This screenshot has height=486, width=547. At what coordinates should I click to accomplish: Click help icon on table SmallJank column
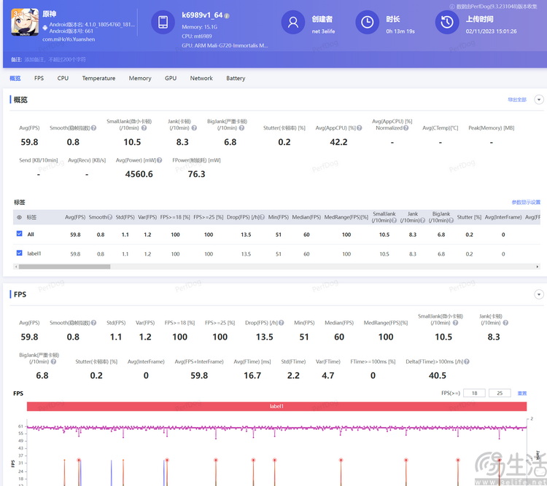[x=394, y=220]
